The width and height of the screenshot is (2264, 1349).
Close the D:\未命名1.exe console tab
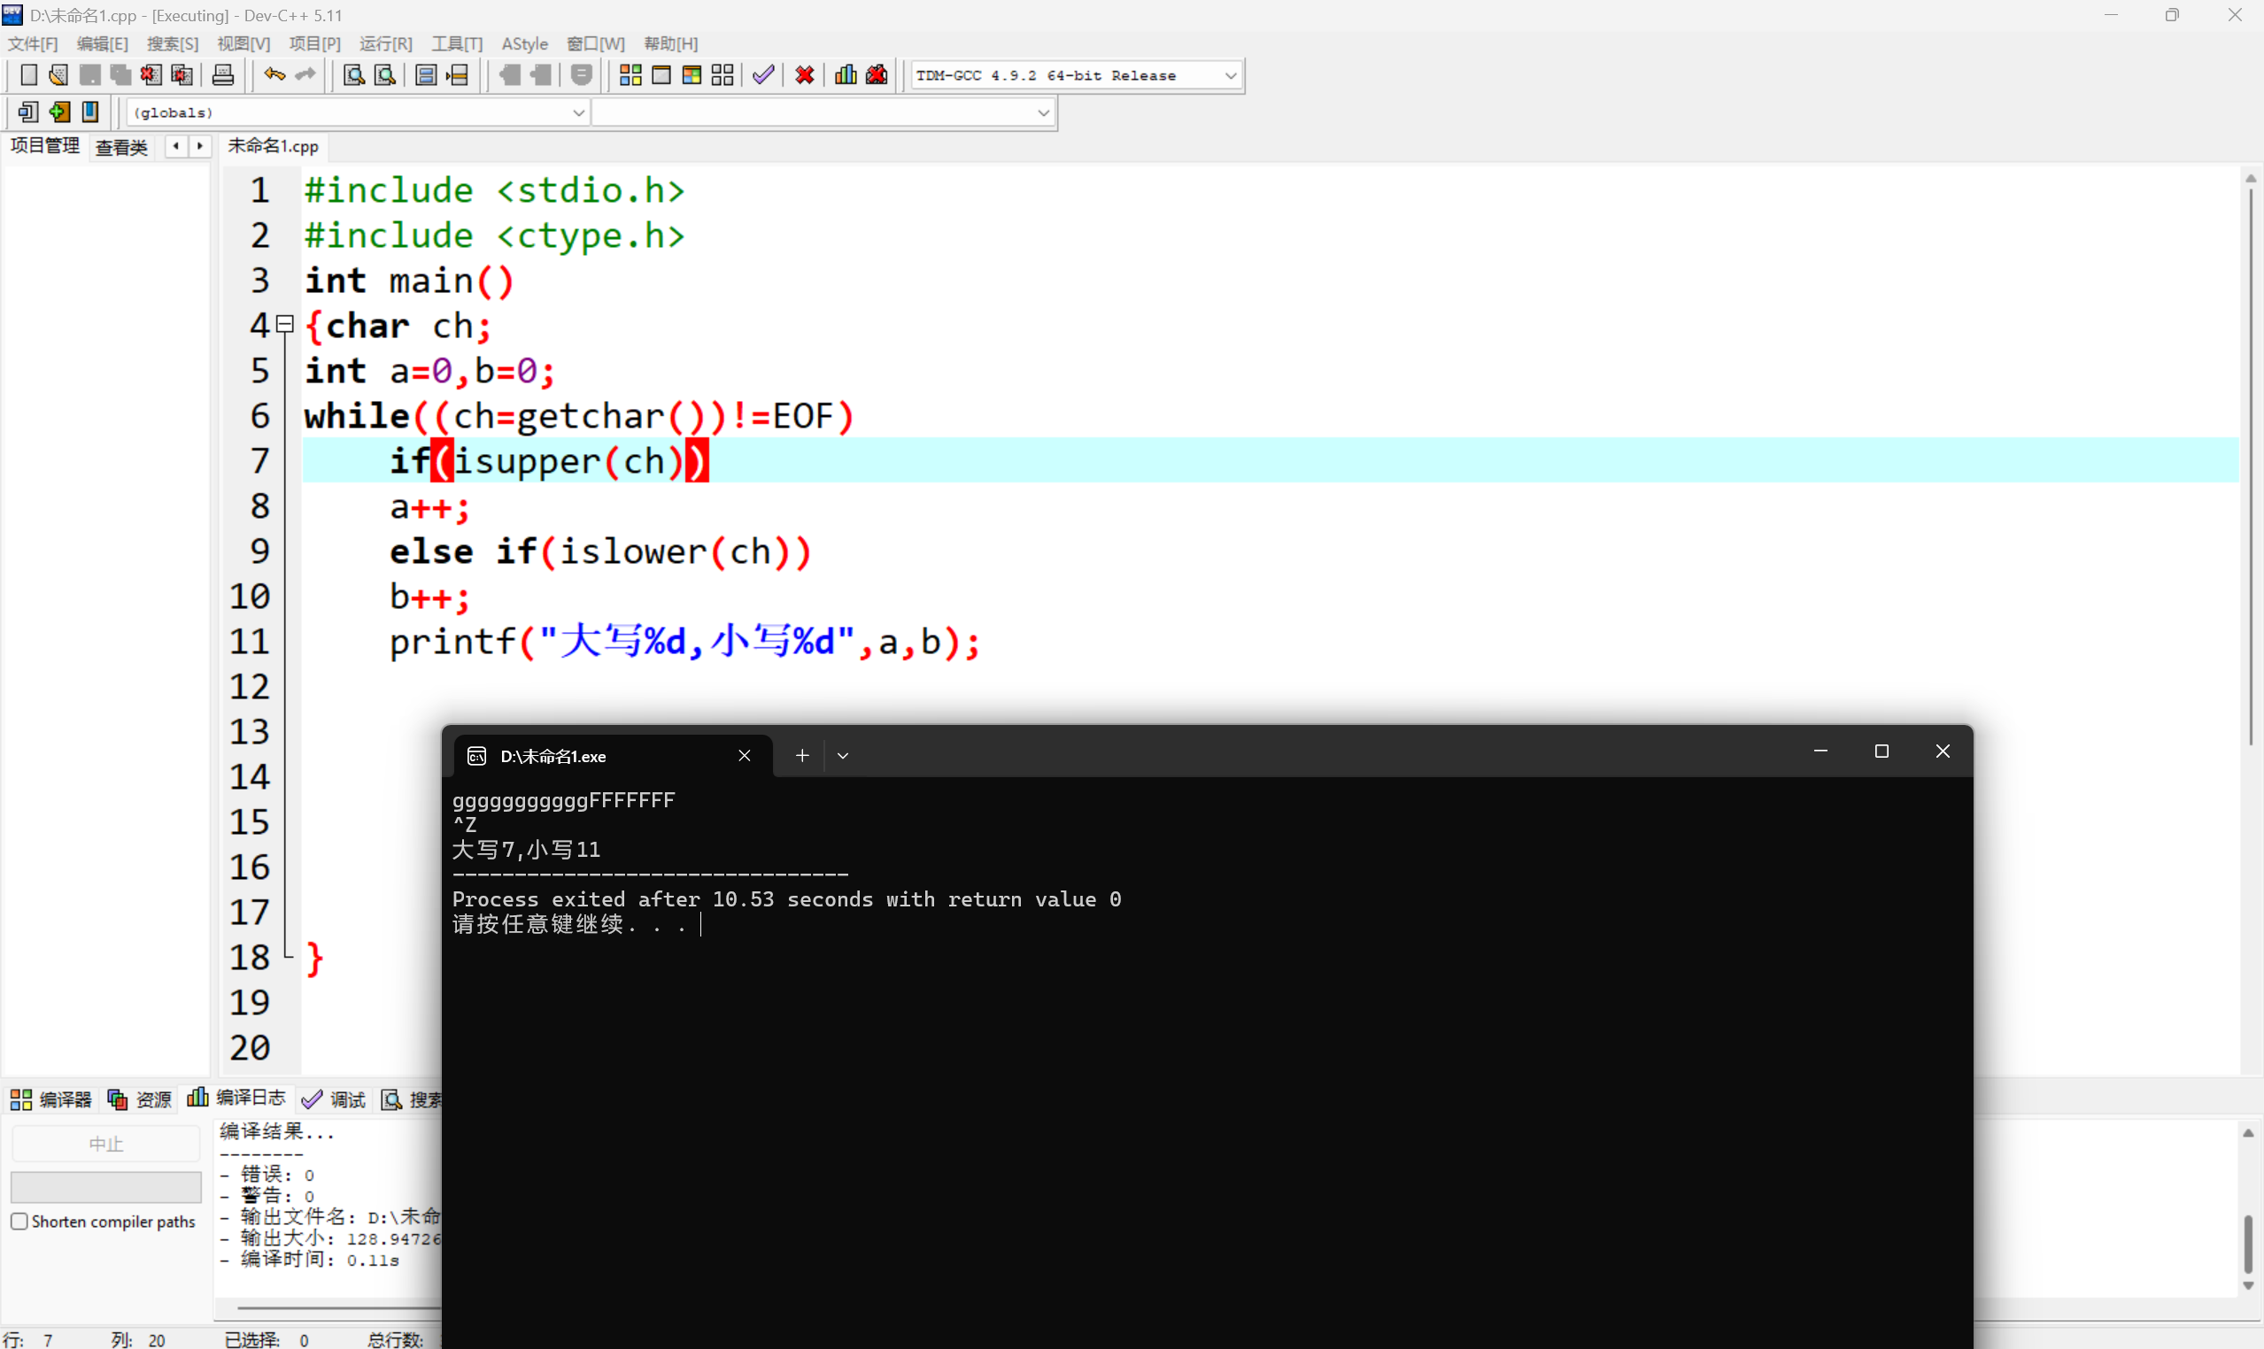coord(744,755)
